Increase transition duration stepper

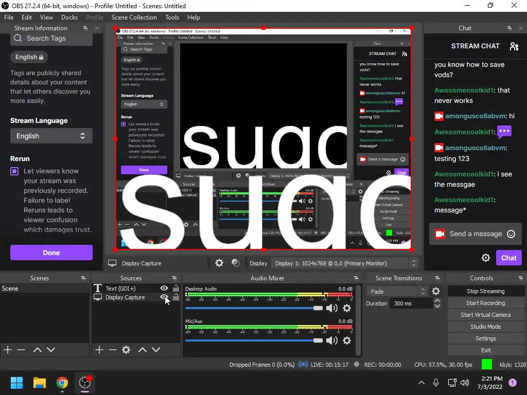coord(437,300)
